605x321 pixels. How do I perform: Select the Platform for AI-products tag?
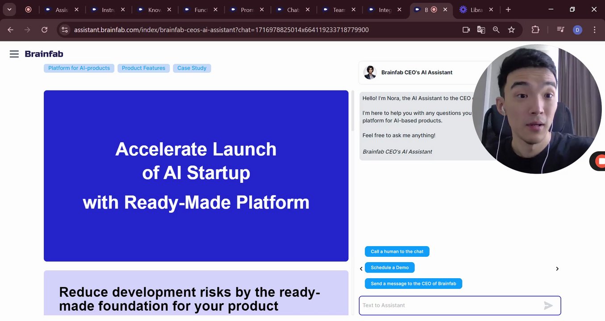(79, 68)
